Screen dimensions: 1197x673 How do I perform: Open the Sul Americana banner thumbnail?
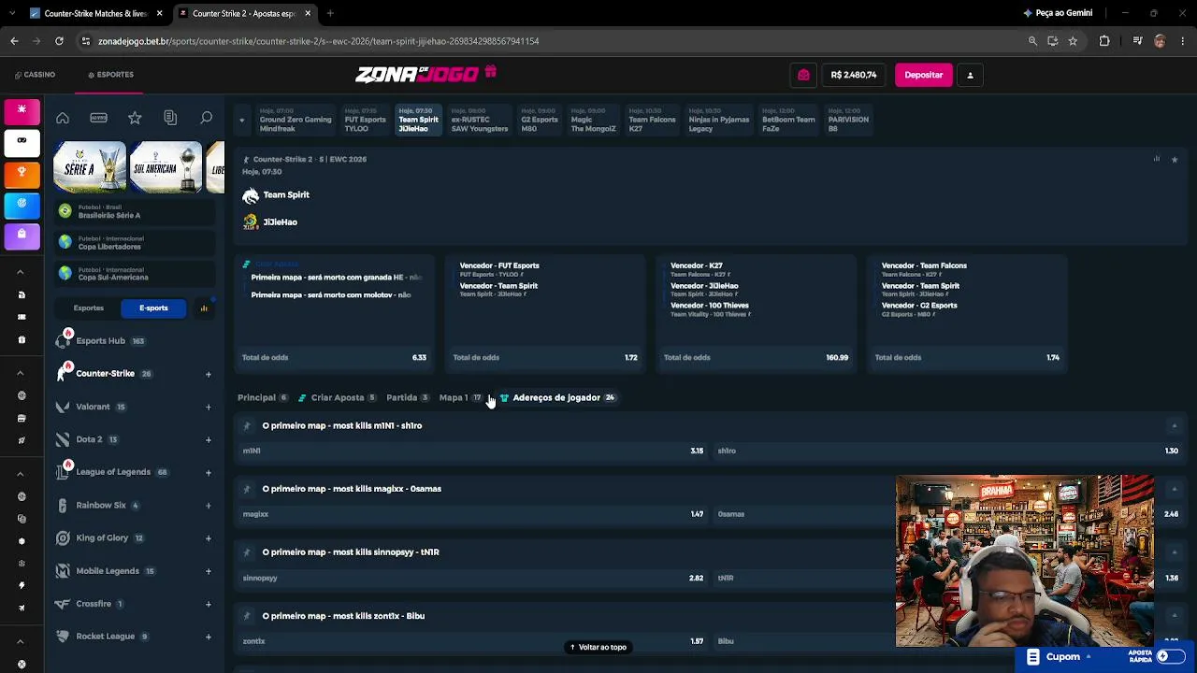[166, 167]
